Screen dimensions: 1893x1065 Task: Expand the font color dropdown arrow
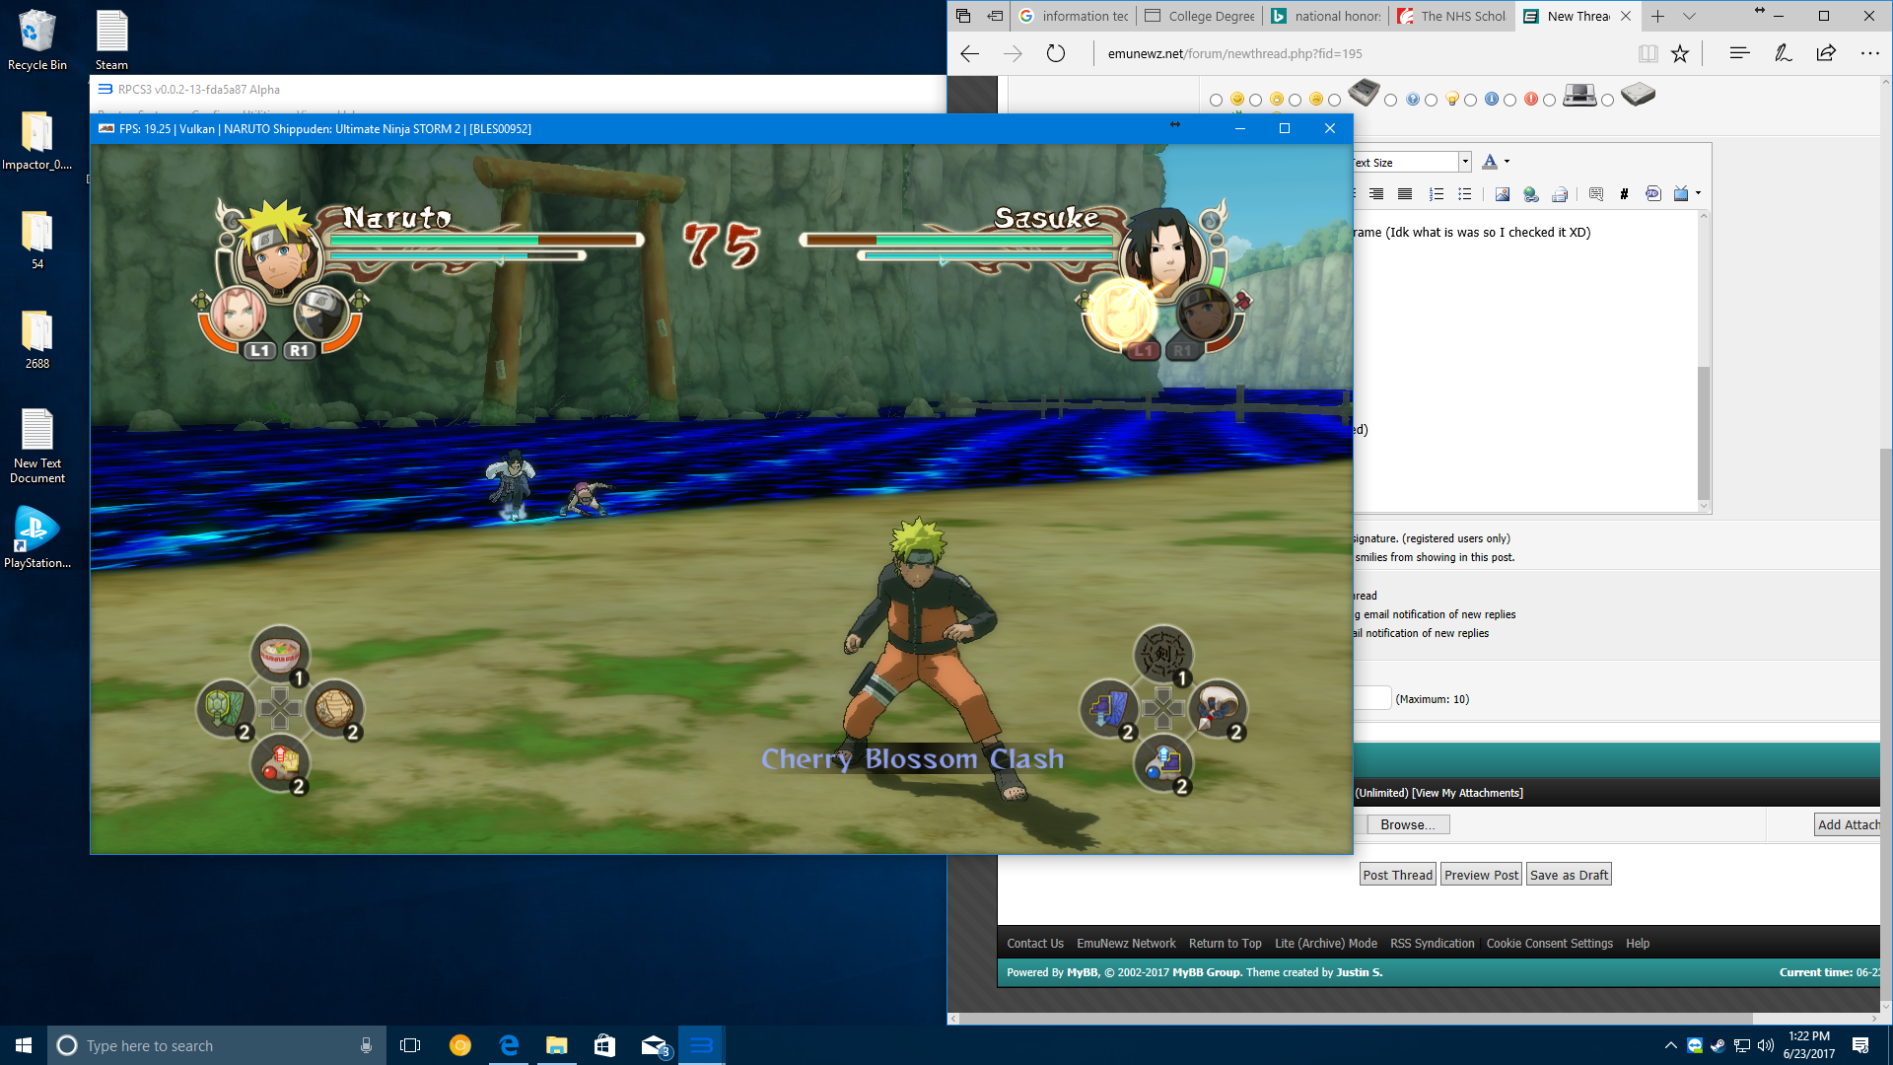click(1507, 162)
